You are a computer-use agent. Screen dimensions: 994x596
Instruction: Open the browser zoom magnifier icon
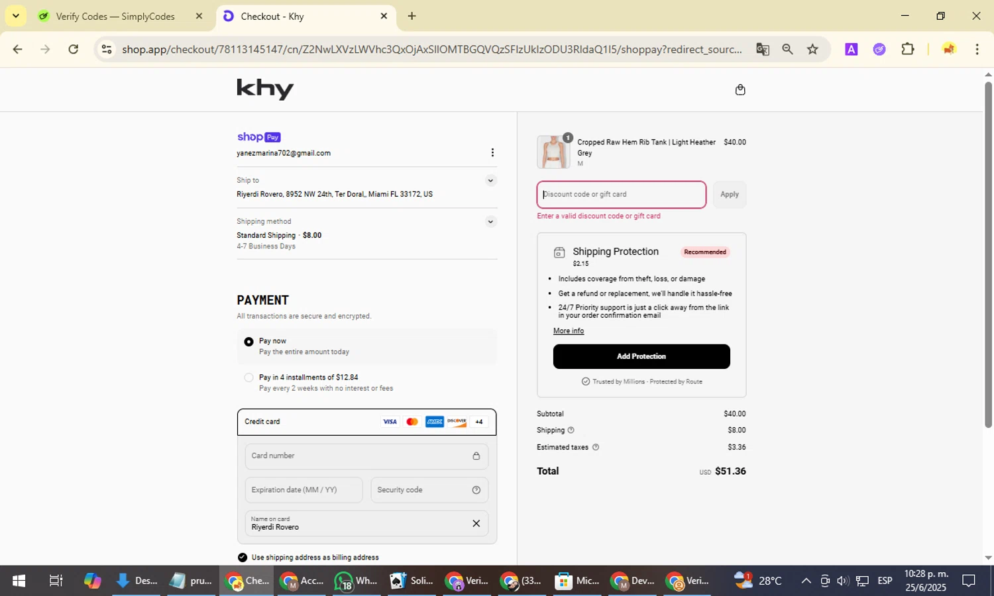click(x=787, y=49)
